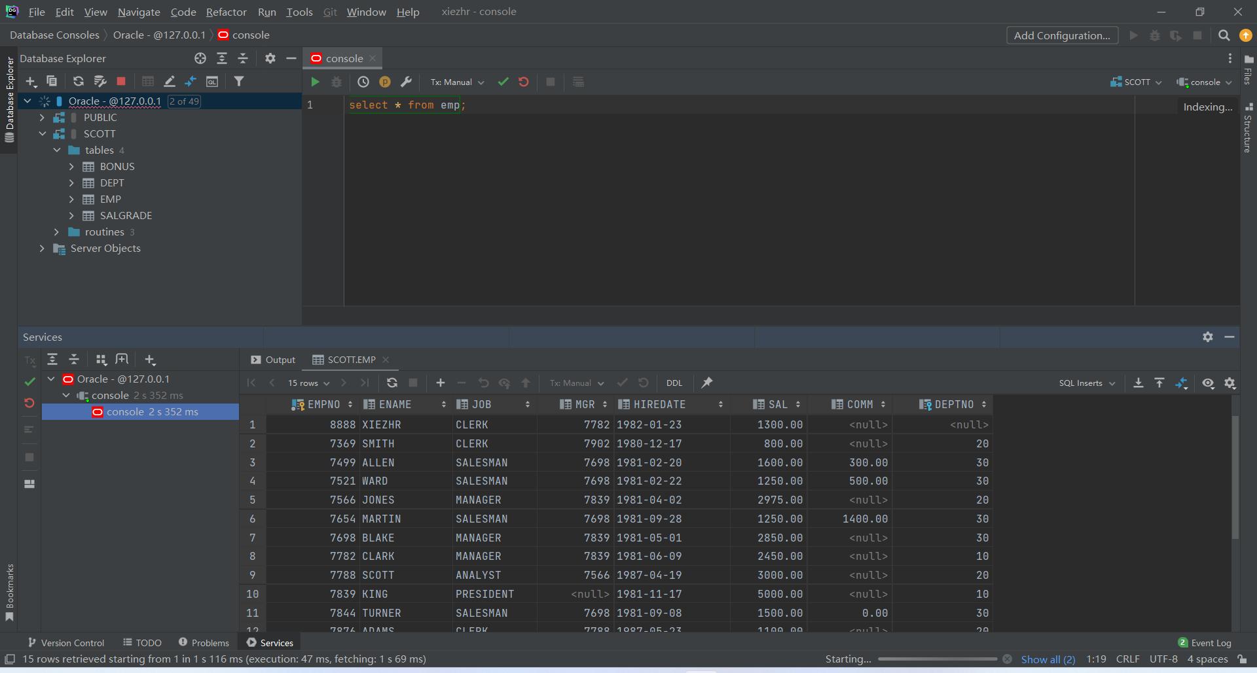The image size is (1257, 673).
Task: Collapse all in Database Explorer
Action: point(243,58)
